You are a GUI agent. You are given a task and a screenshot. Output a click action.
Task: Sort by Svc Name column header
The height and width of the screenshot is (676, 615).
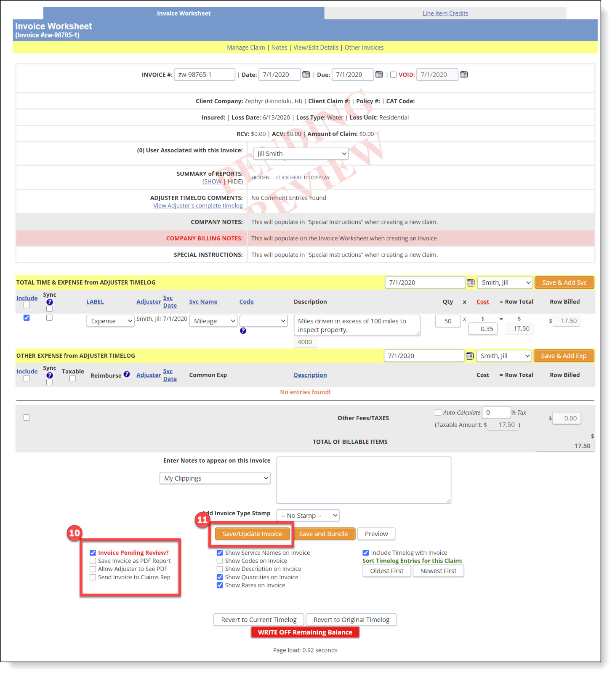[203, 302]
